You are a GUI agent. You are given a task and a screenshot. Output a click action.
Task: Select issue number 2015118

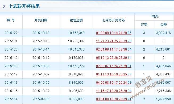pyautogui.click(x=11, y=66)
